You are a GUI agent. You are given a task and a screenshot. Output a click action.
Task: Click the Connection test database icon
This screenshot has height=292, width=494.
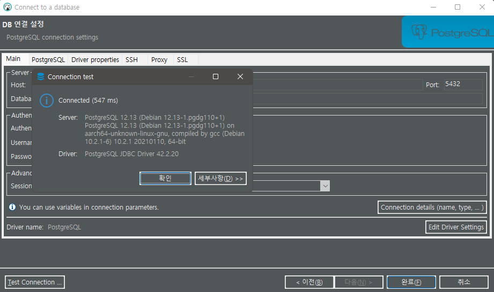(x=41, y=76)
